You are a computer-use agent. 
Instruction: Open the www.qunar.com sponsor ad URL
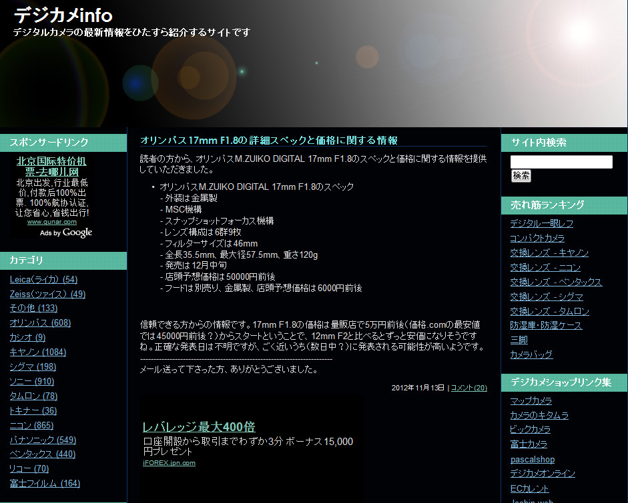tap(51, 221)
